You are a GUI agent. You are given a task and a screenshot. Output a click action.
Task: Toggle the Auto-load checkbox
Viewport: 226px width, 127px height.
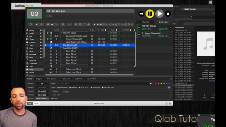coord(52,95)
